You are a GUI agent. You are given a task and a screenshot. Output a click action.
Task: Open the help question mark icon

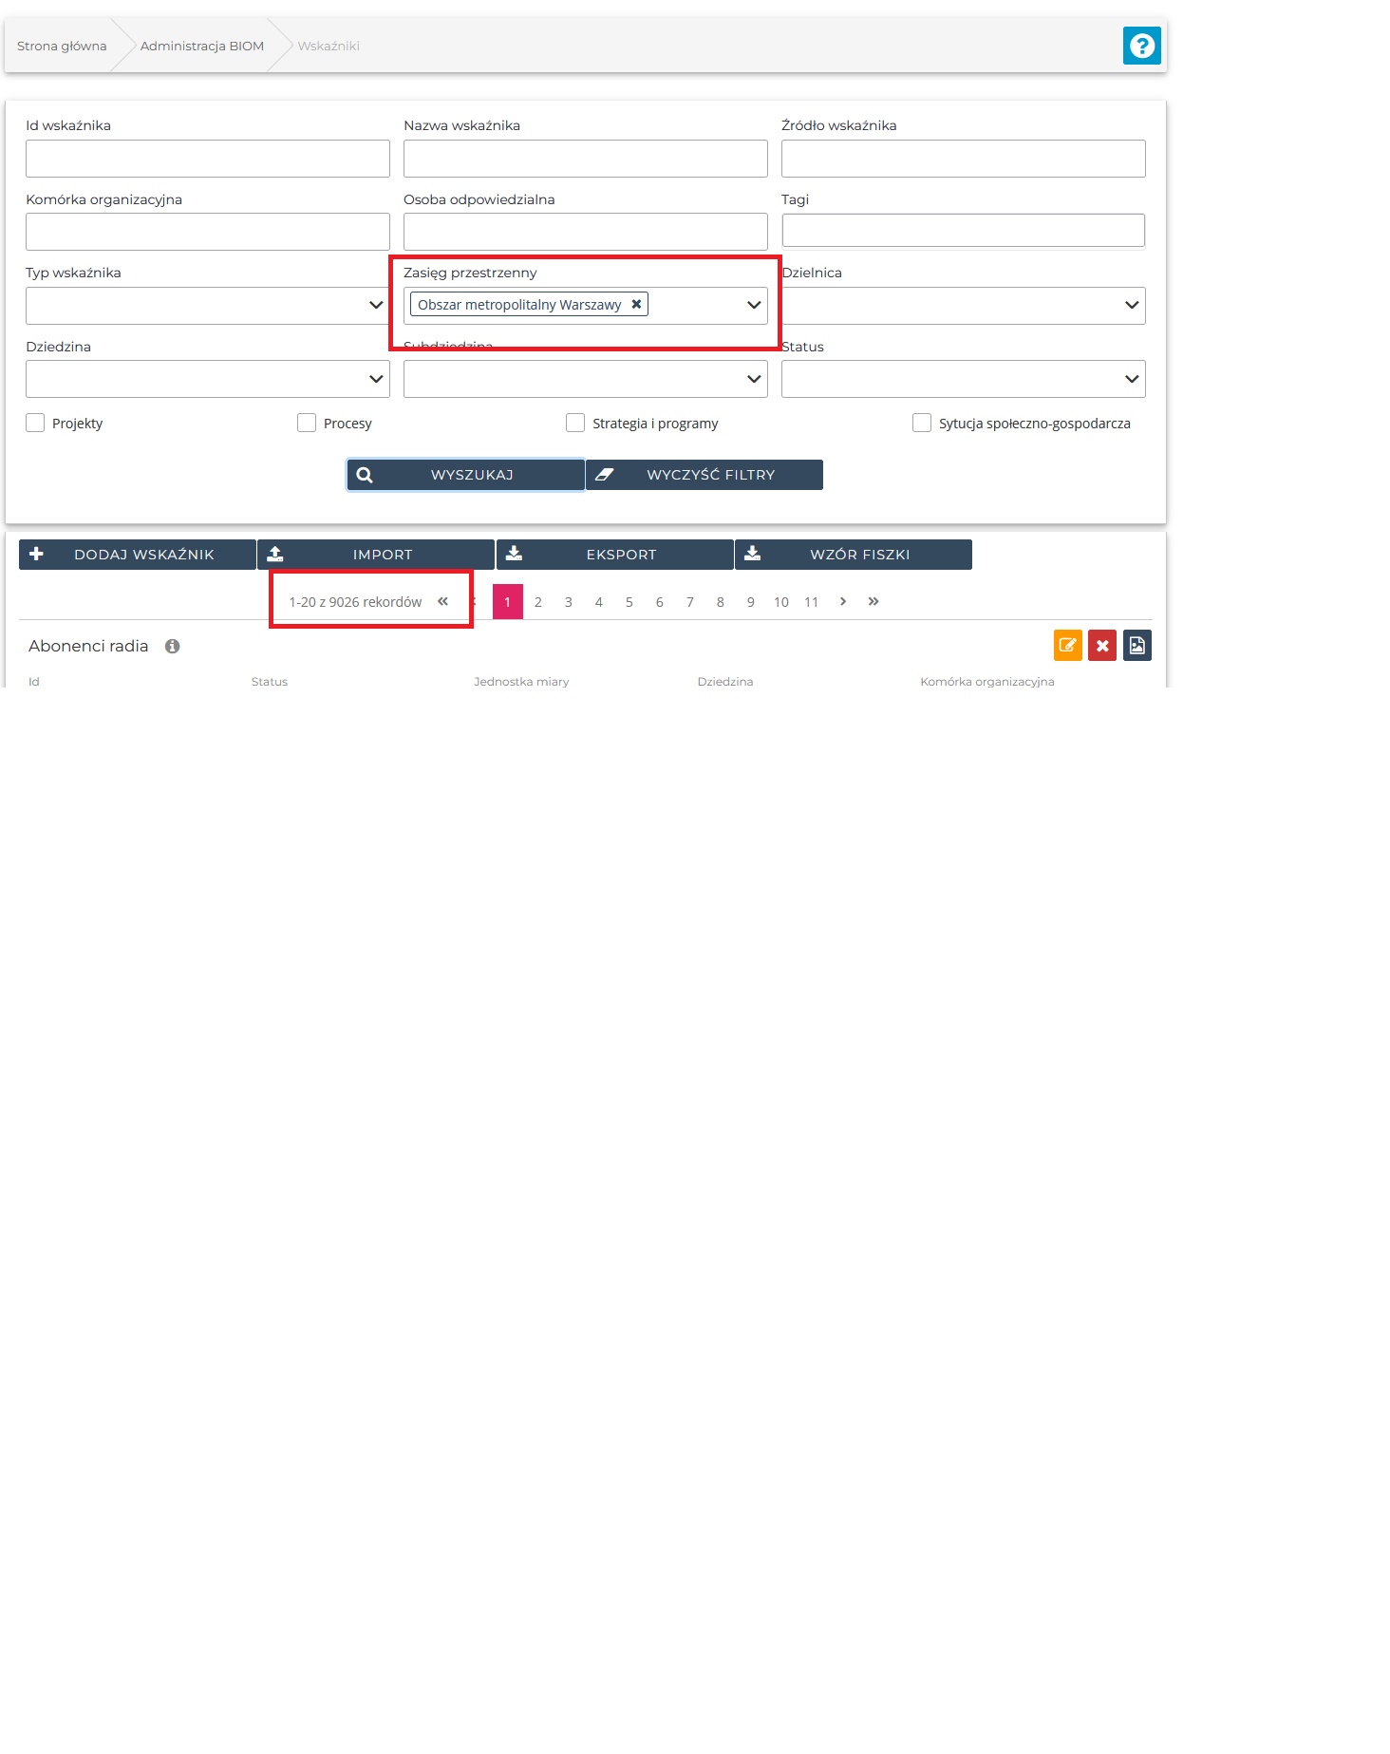pyautogui.click(x=1141, y=46)
